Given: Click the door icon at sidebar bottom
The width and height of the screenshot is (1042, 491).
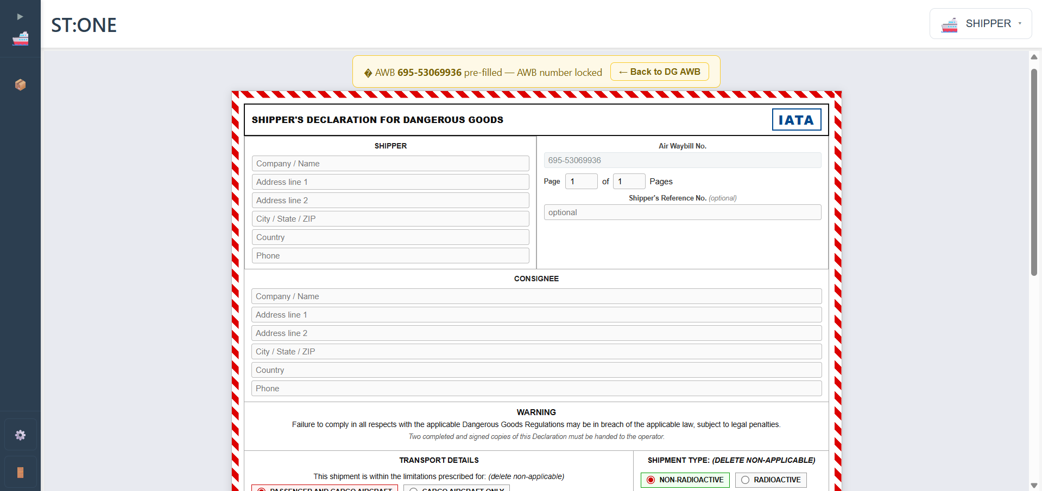Looking at the screenshot, I should (21, 473).
